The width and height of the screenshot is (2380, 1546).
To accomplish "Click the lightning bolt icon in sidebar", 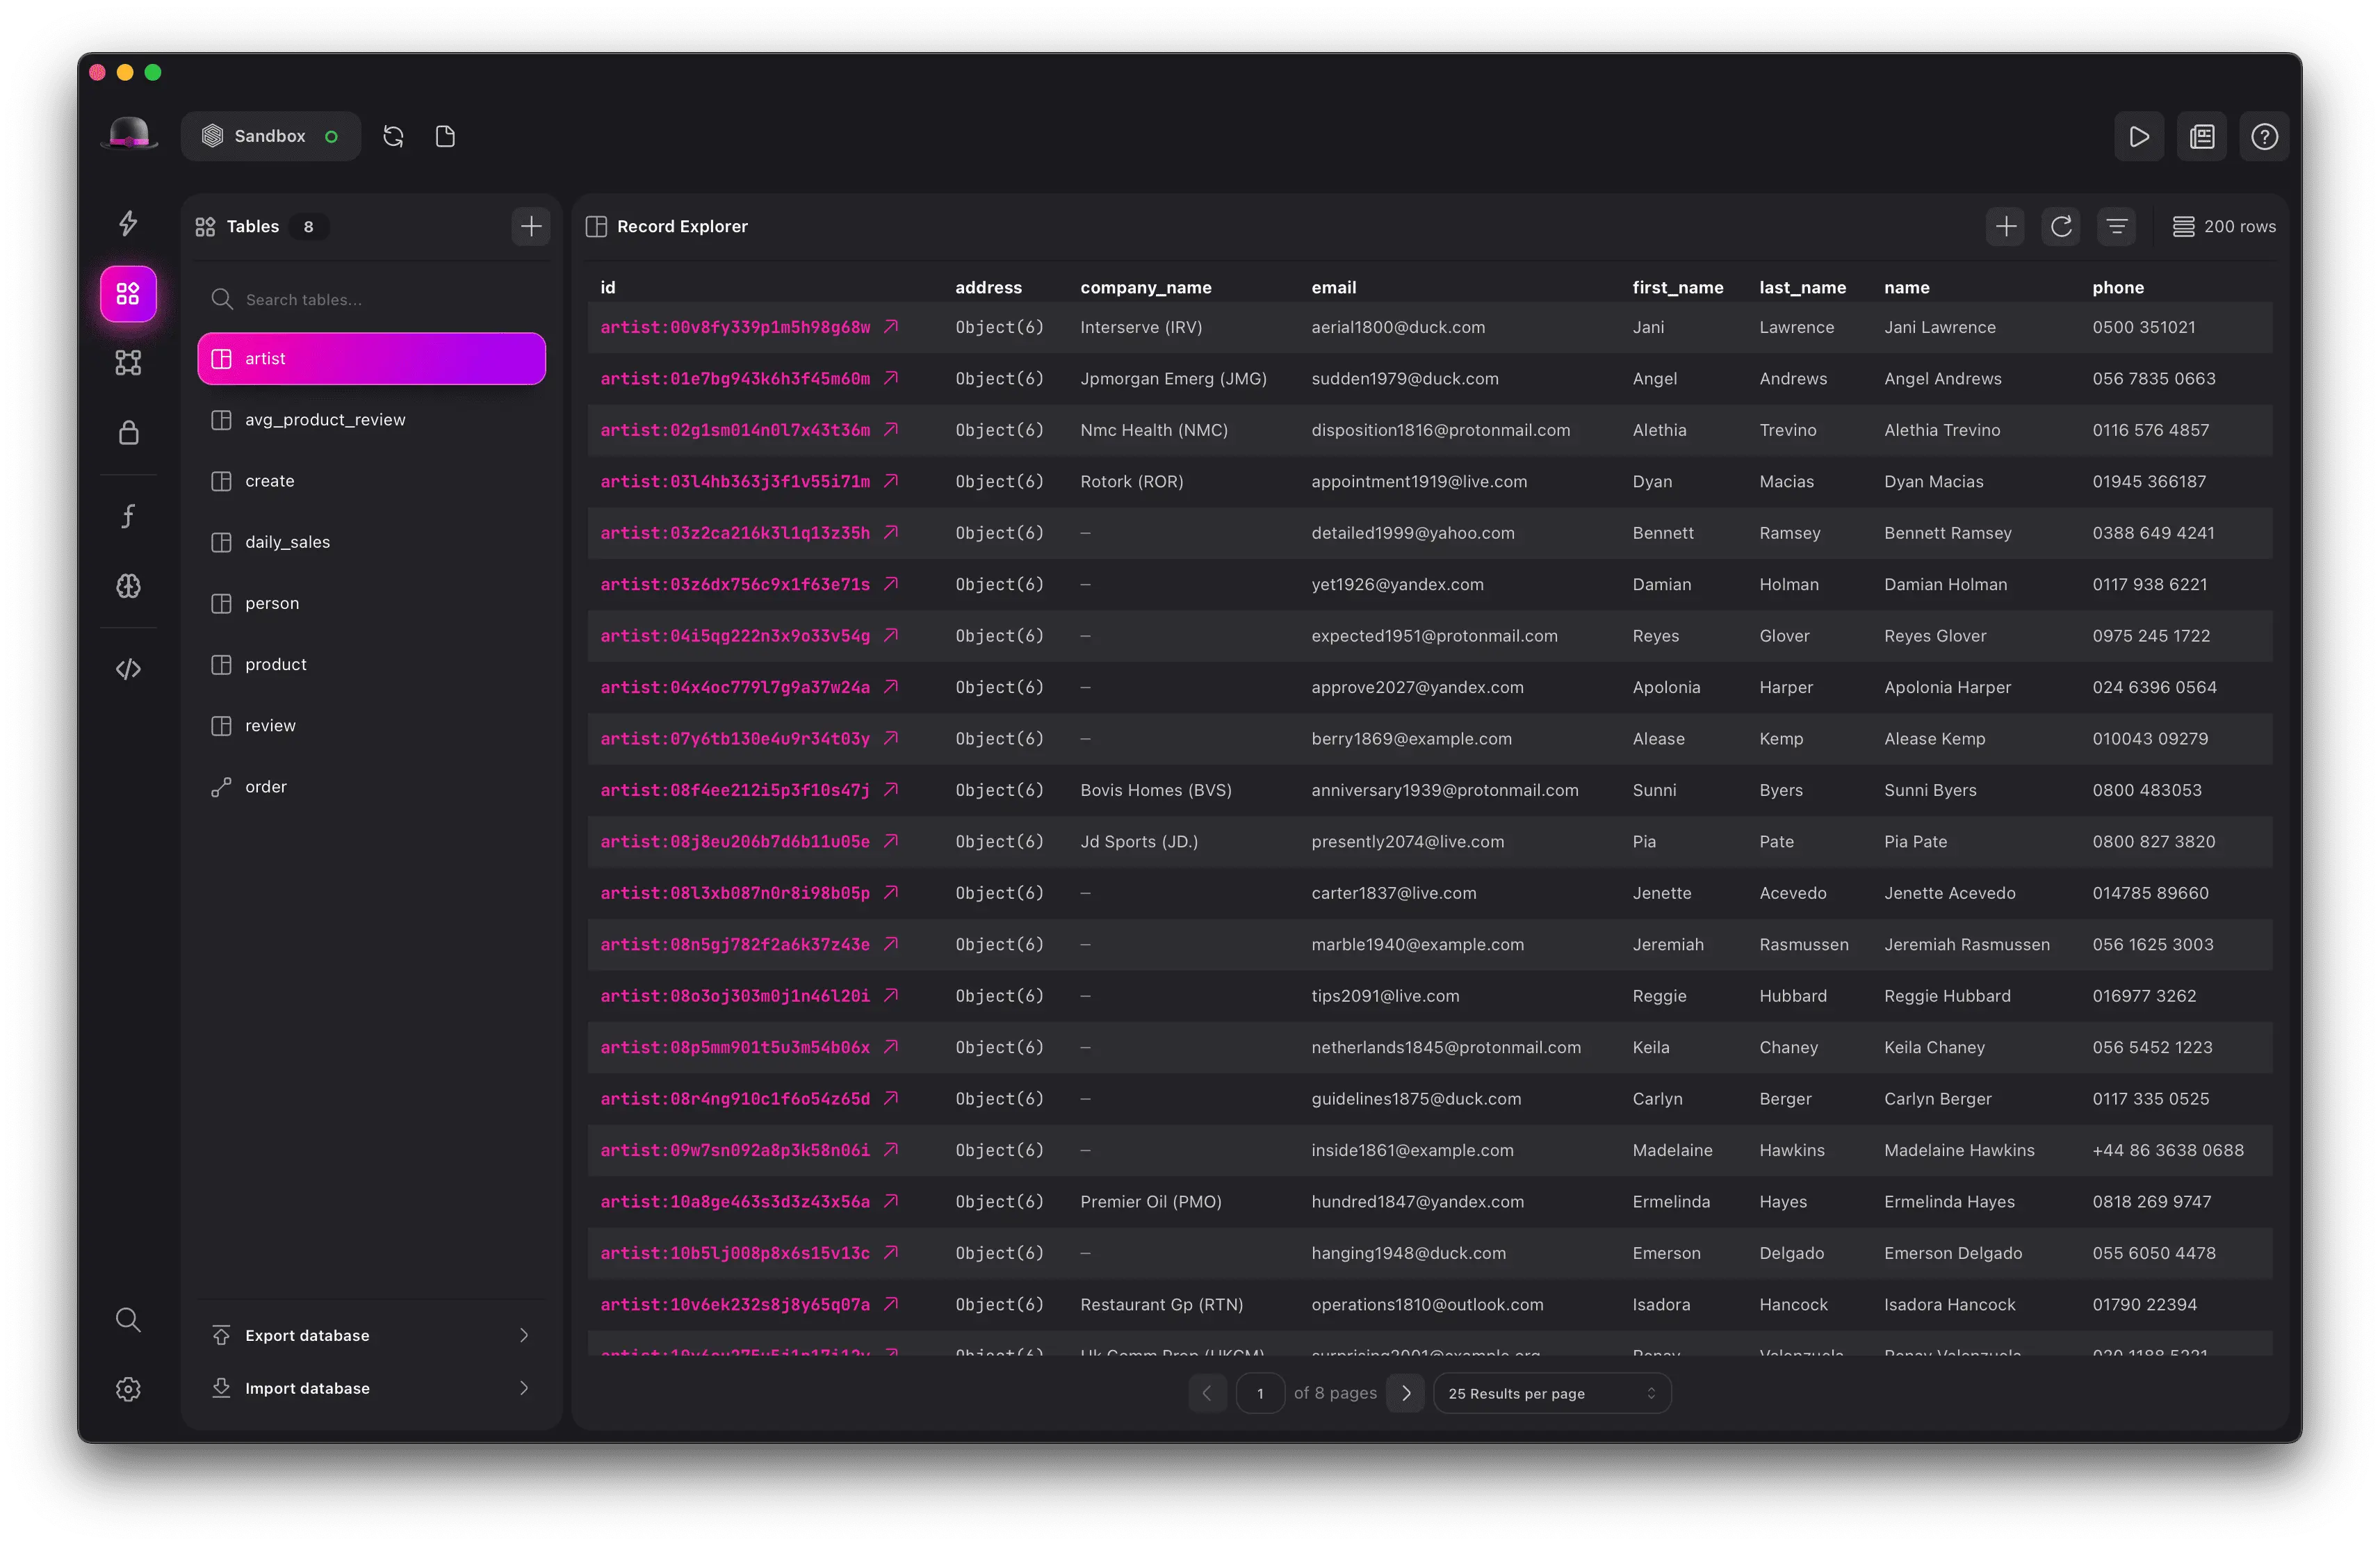I will [130, 225].
